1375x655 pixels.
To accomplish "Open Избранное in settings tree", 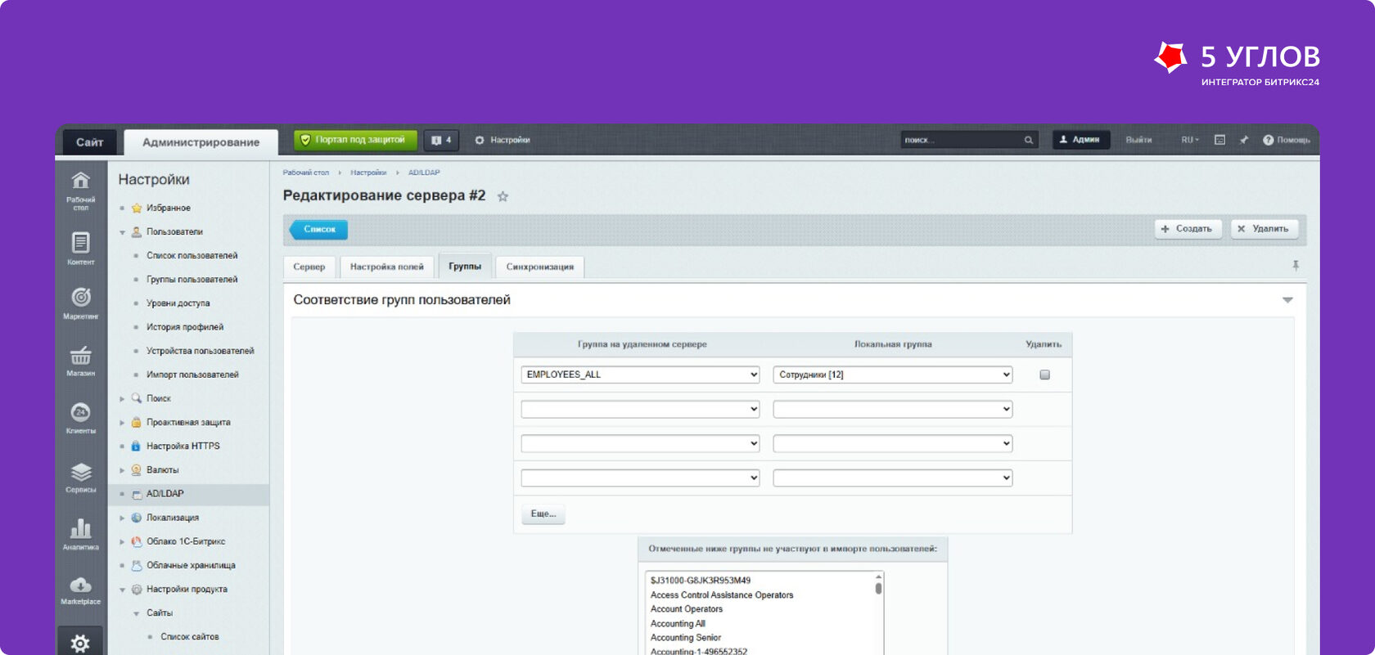I will 168,208.
